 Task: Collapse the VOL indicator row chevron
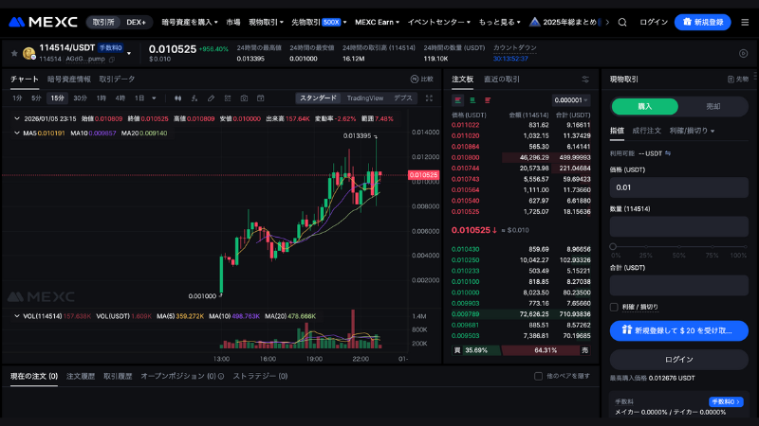point(17,316)
